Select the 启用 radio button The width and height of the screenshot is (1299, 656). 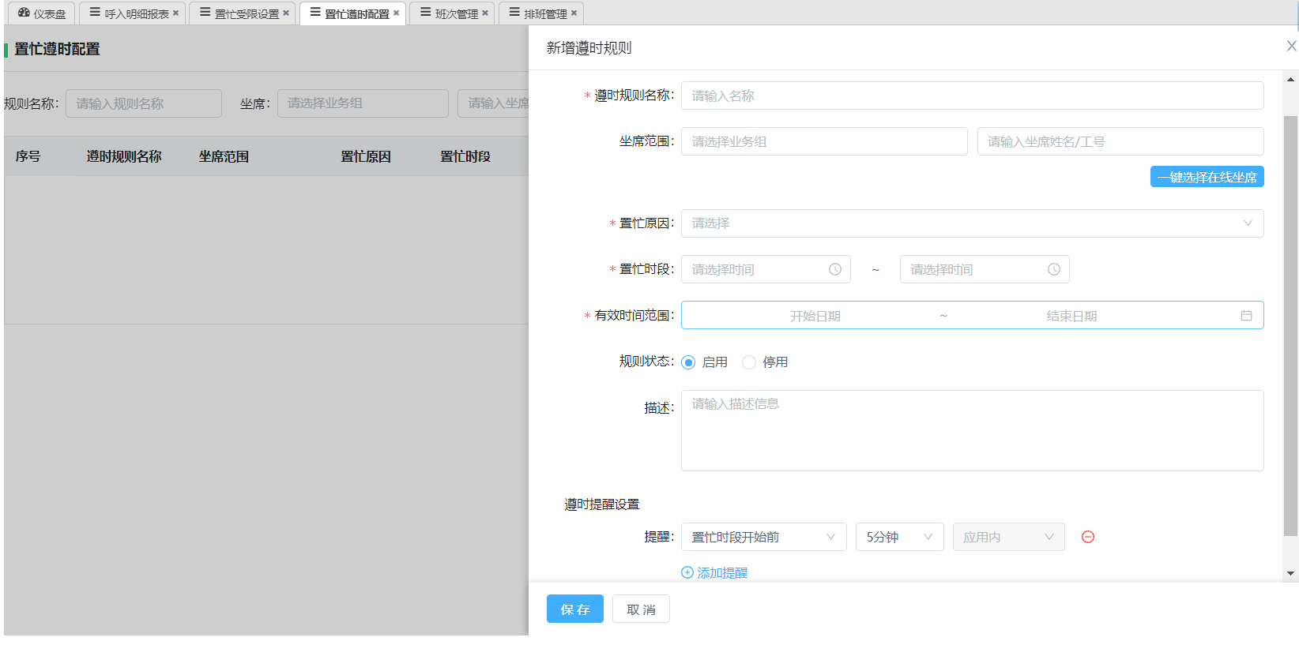click(x=688, y=362)
